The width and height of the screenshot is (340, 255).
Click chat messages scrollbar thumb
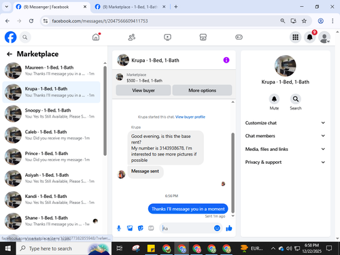[x=233, y=173]
